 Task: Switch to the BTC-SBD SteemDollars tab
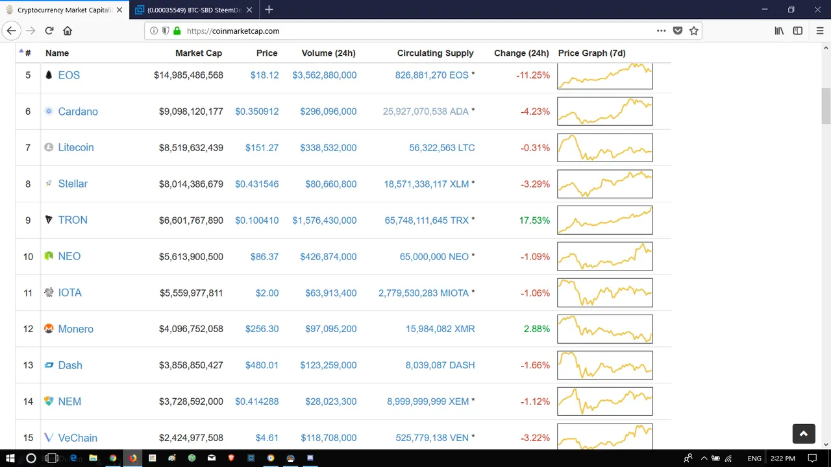click(x=193, y=10)
